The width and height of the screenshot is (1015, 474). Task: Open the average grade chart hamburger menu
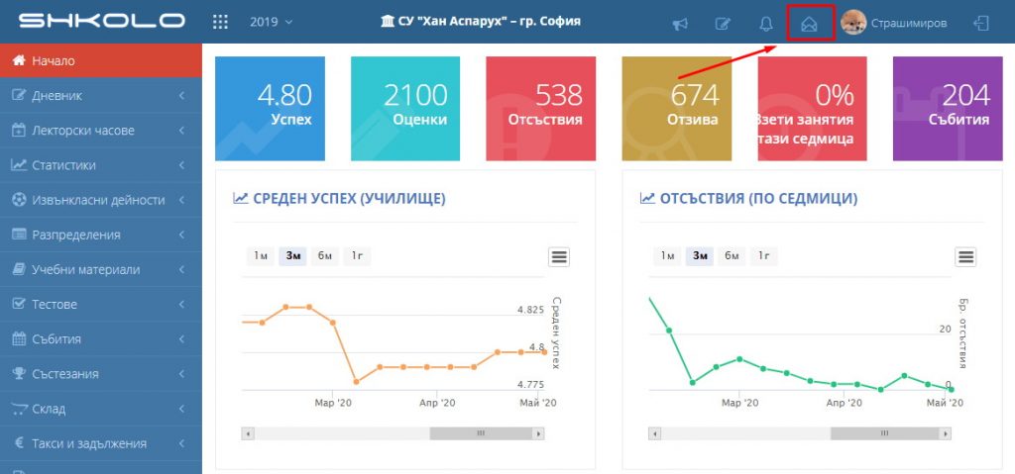[x=559, y=257]
